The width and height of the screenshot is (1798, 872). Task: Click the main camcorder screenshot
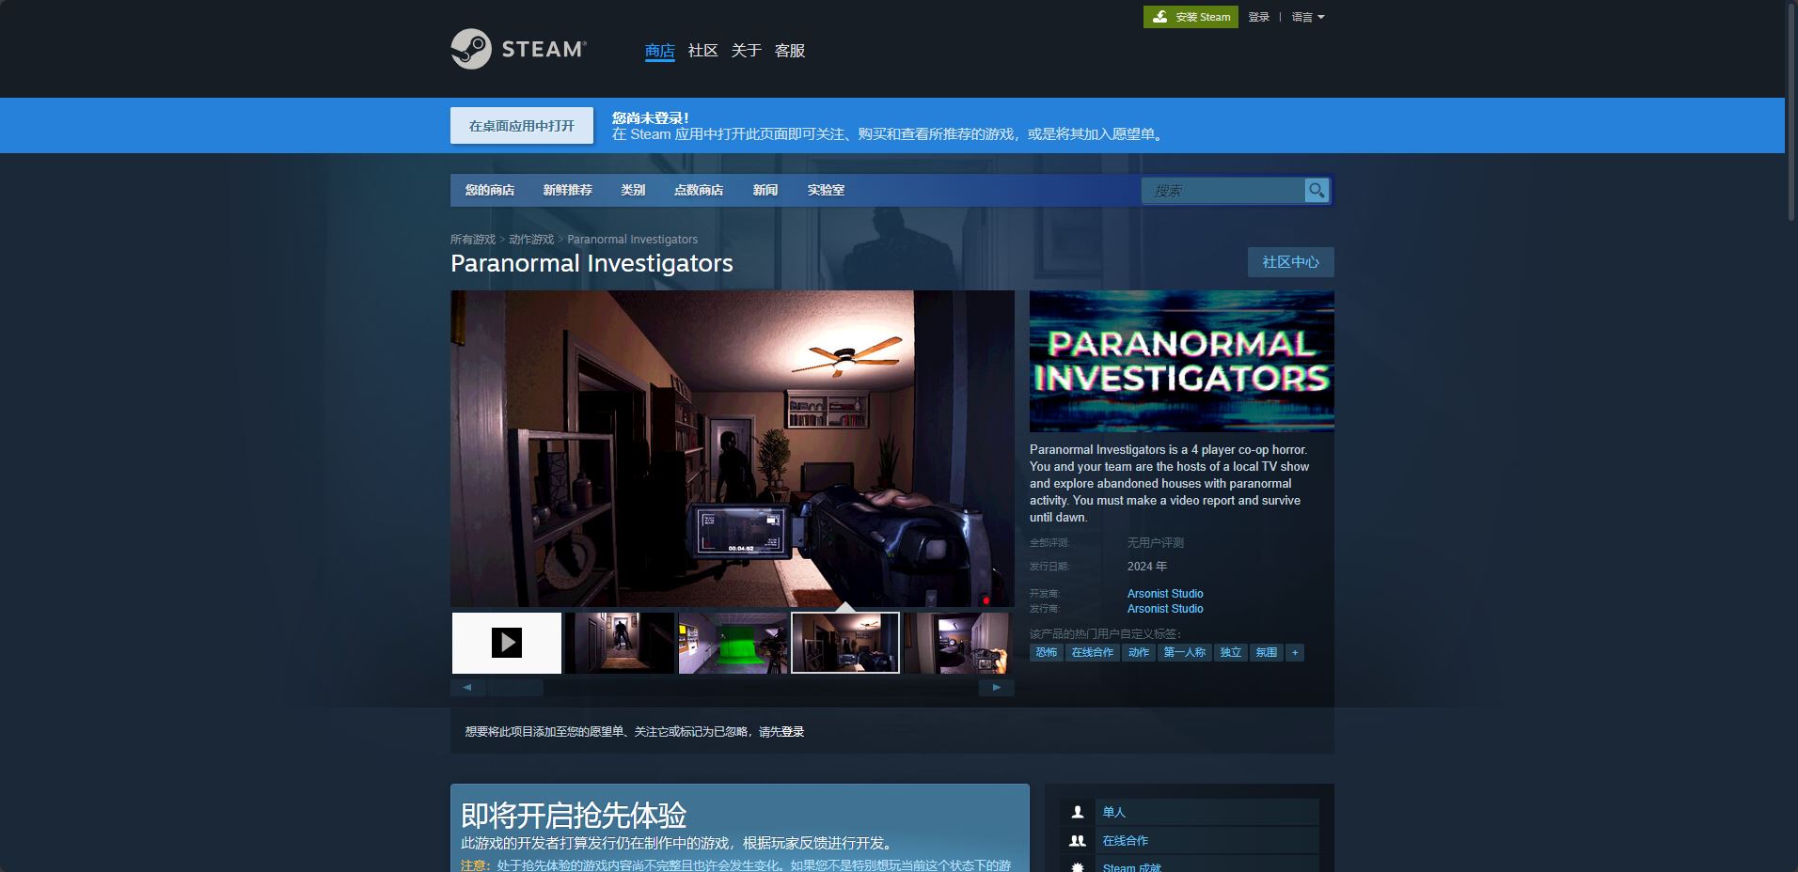(733, 448)
